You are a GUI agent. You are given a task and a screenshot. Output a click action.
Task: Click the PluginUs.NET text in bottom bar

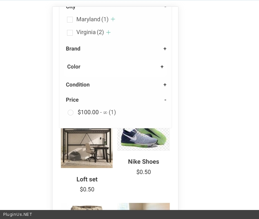click(x=18, y=214)
